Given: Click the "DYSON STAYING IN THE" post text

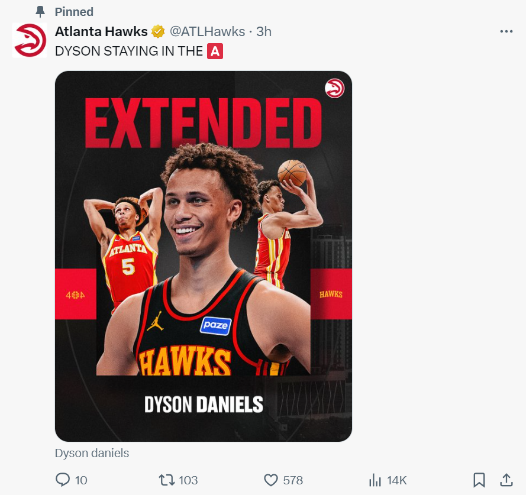Looking at the screenshot, I should [x=129, y=51].
